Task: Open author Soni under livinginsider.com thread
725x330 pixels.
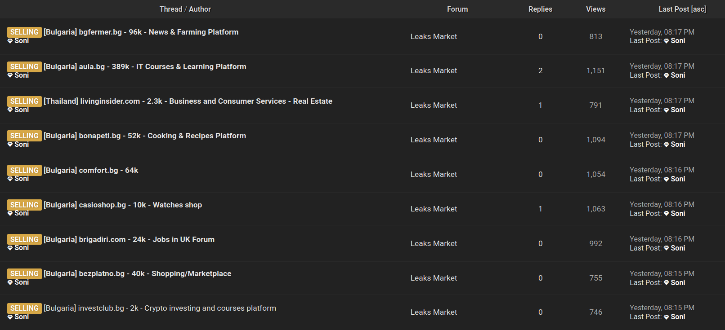Action: (22, 110)
